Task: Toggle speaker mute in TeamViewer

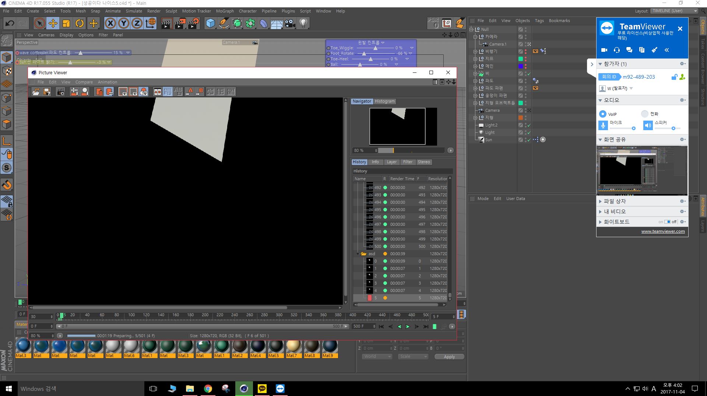Action: click(x=648, y=125)
